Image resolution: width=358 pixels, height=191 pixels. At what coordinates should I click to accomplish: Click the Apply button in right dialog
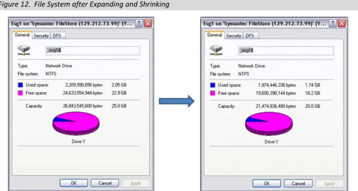pyautogui.click(x=329, y=183)
